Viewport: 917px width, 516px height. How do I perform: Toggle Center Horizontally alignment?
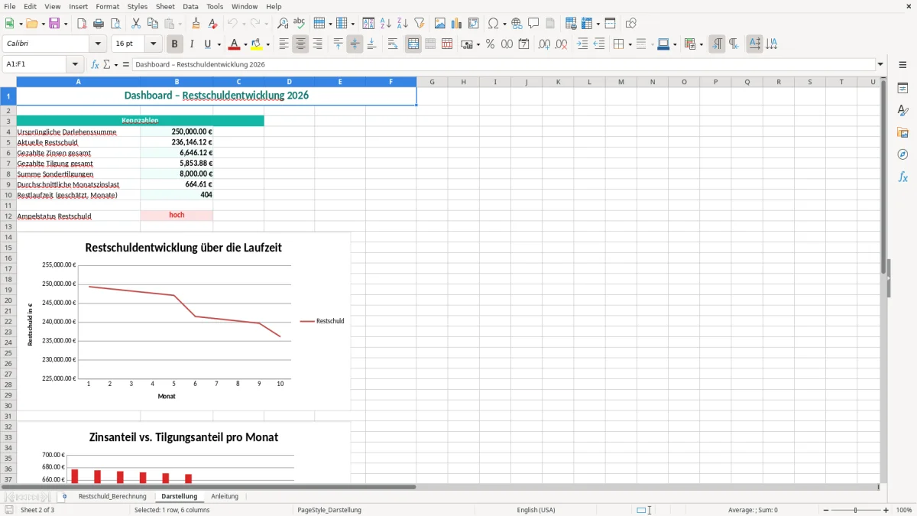[300, 44]
